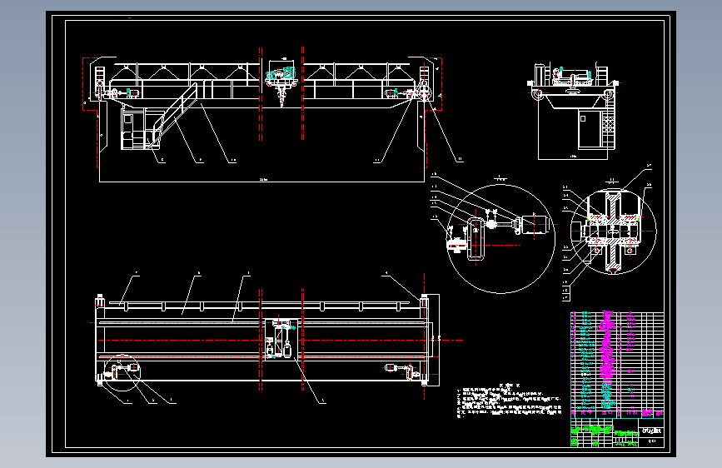Select the large circular drive mechanism detail
The width and height of the screenshot is (722, 468).
(x=500, y=239)
